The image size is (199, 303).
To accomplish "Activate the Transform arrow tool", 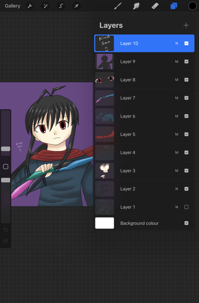I will click(76, 6).
